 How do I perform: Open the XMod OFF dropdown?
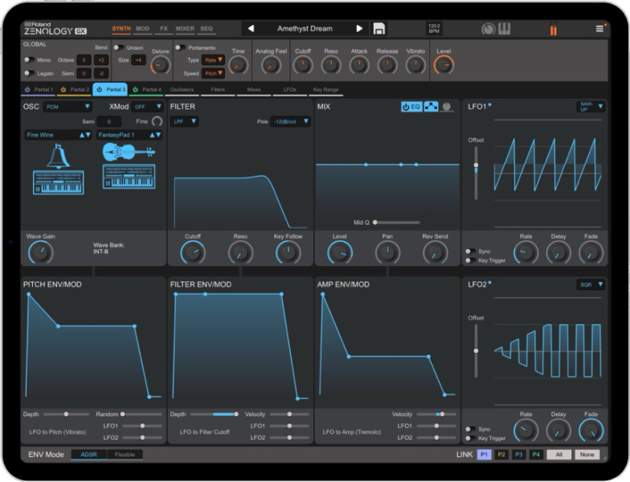point(146,106)
